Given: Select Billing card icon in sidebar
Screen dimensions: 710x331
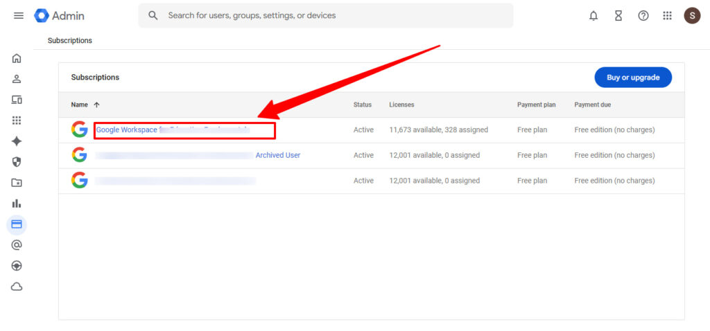Looking at the screenshot, I should click(x=17, y=224).
